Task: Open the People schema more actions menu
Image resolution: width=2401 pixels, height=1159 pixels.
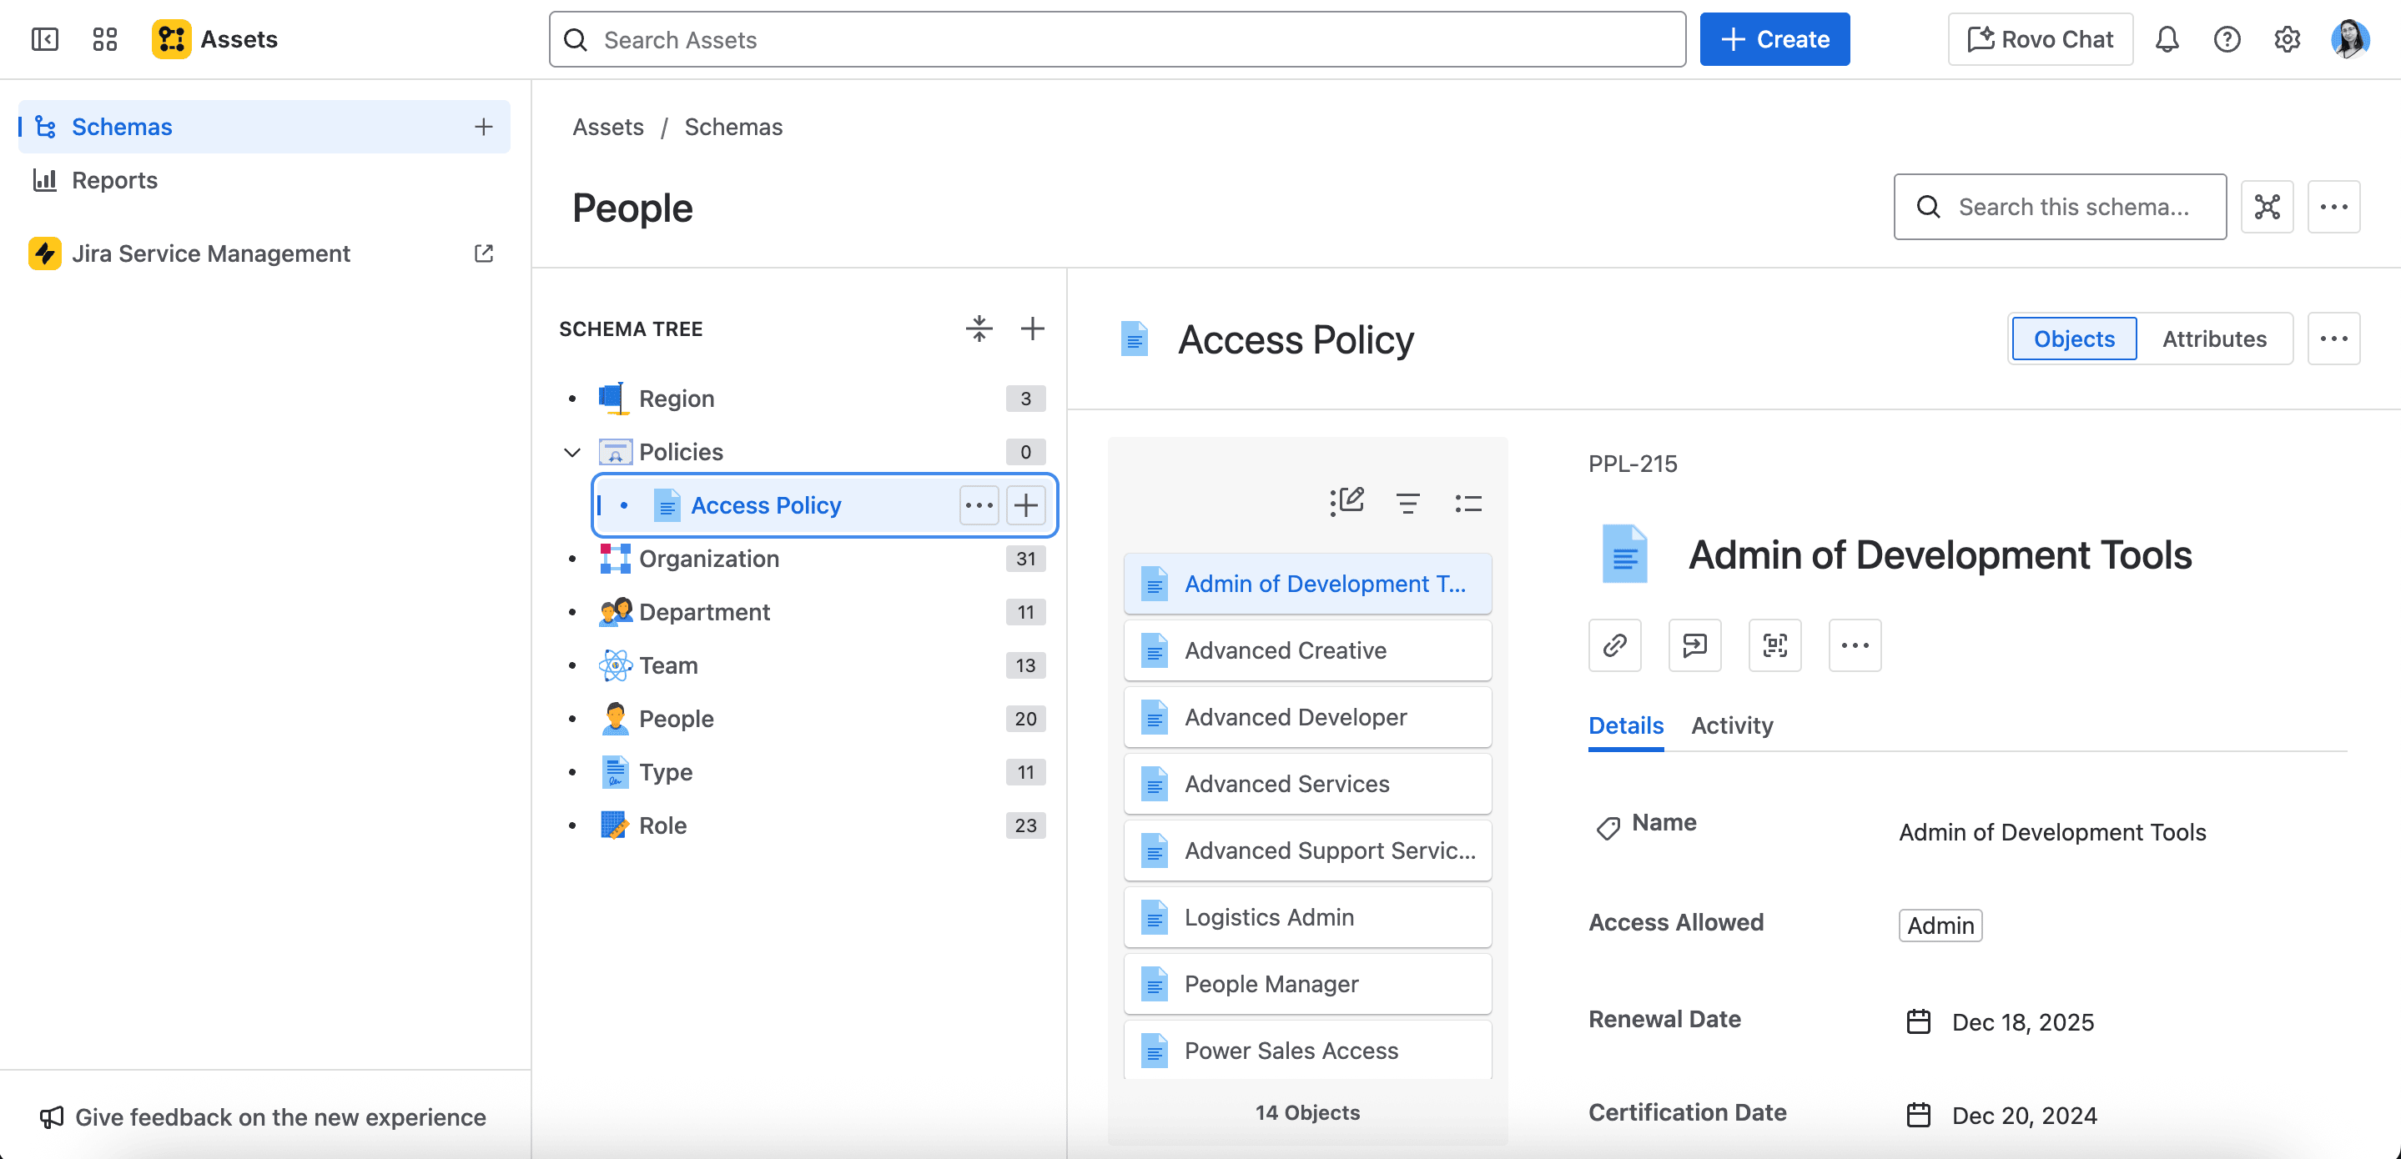Action: (x=2333, y=207)
